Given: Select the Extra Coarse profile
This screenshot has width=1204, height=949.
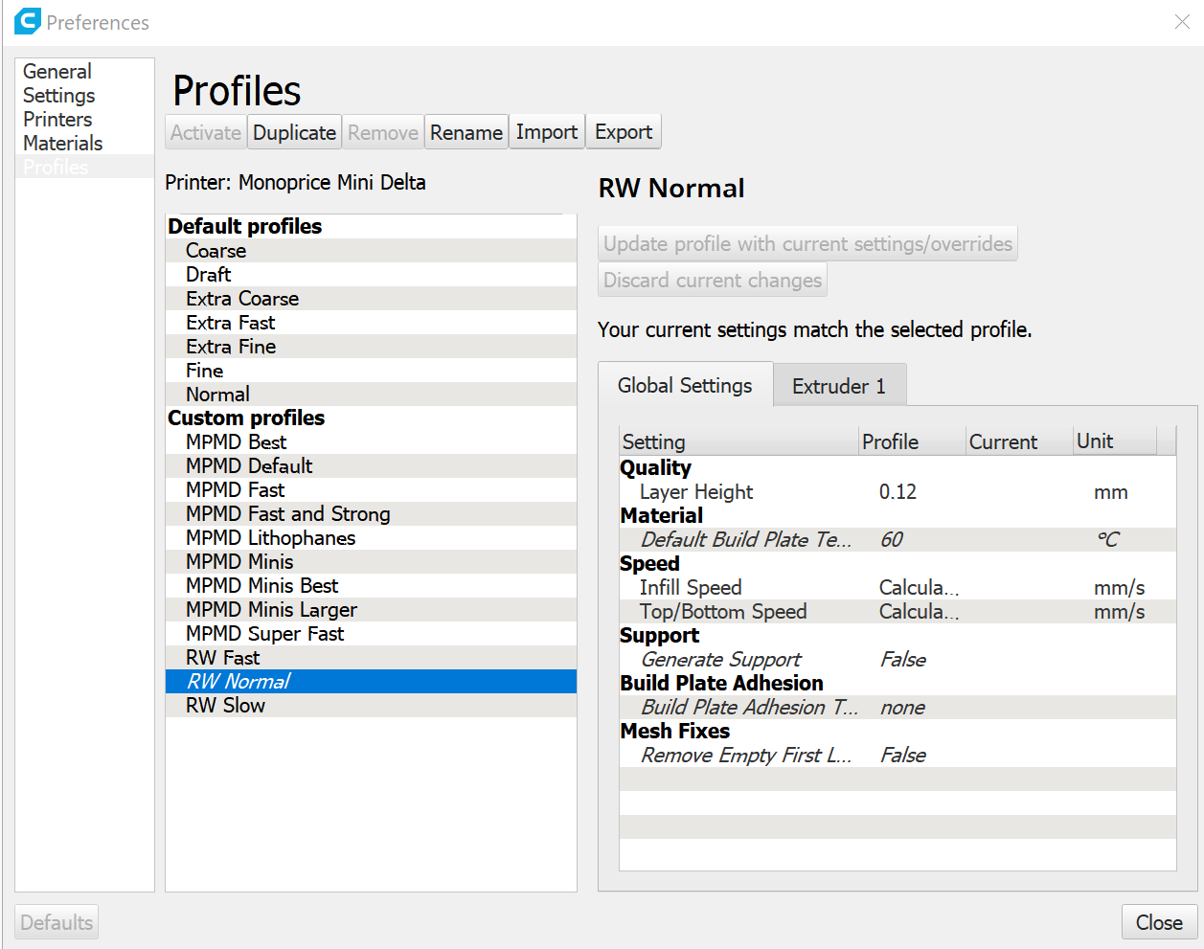Looking at the screenshot, I should tap(371, 298).
